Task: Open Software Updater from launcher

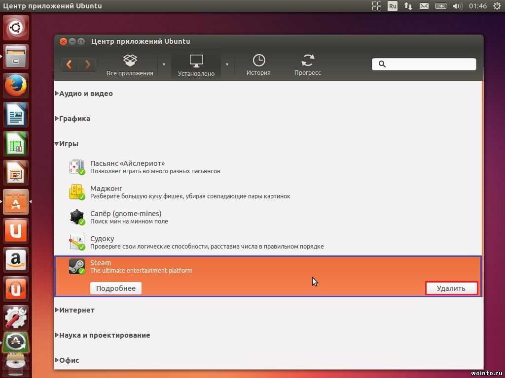Action: click(x=16, y=342)
